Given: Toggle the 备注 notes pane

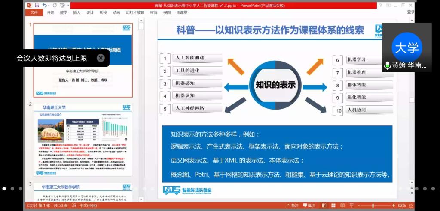Looking at the screenshot, I should pyautogui.click(x=291, y=206).
